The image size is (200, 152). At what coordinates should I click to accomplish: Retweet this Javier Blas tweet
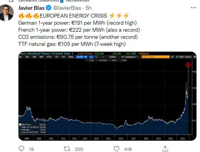pos(67,149)
